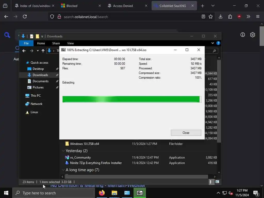Toggle reader view icon

coord(203,16)
